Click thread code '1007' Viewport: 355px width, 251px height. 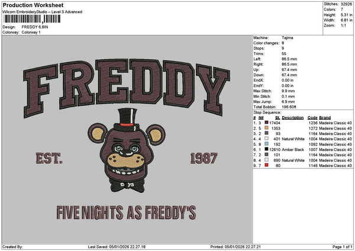(x=313, y=150)
